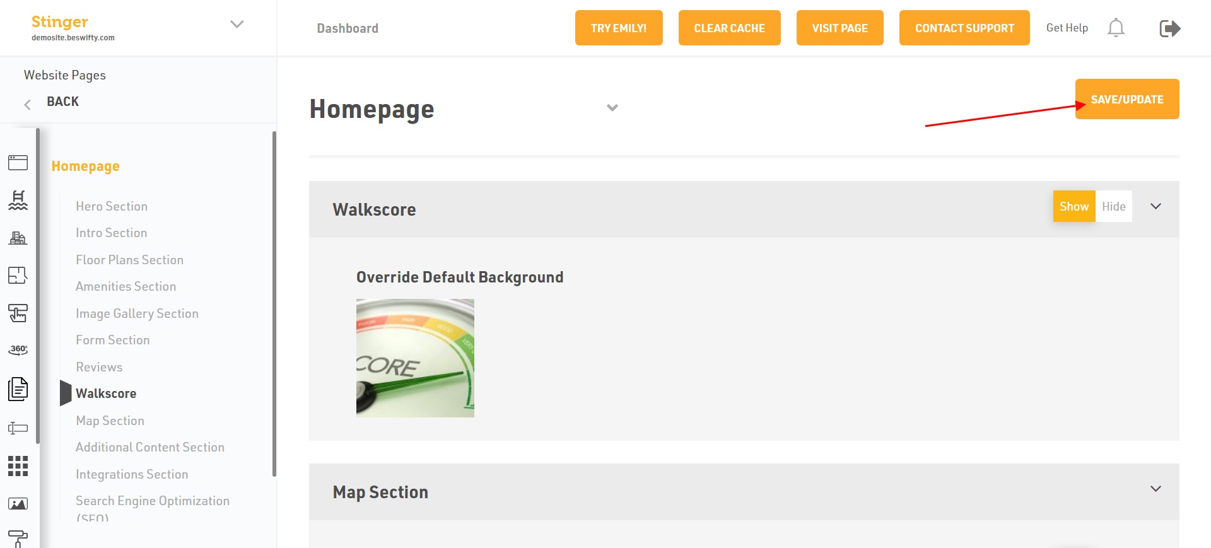This screenshot has width=1211, height=548.
Task: Collapse the Walkscore panel chevron
Action: pyautogui.click(x=1155, y=206)
